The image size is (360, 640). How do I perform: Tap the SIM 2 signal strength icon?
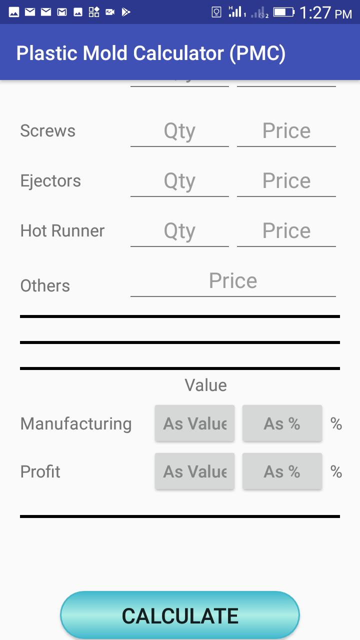pos(259,12)
